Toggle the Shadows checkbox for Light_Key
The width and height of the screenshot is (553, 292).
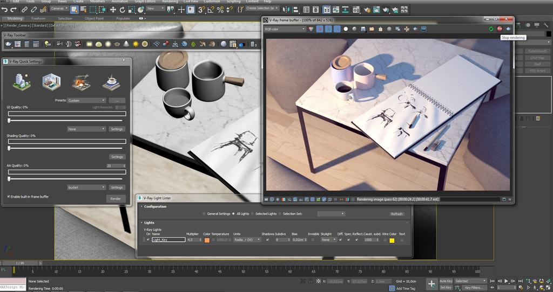(x=267, y=240)
